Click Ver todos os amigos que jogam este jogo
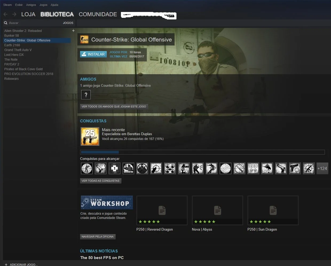The width and height of the screenshot is (331, 266). (114, 106)
